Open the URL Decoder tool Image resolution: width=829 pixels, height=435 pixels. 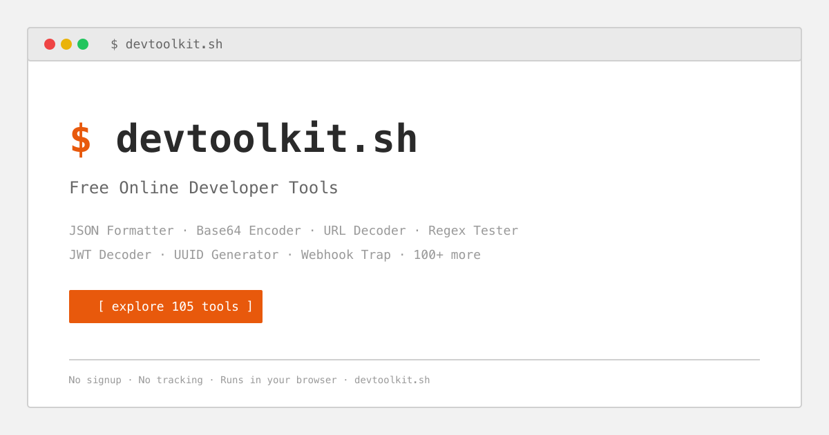(x=365, y=231)
